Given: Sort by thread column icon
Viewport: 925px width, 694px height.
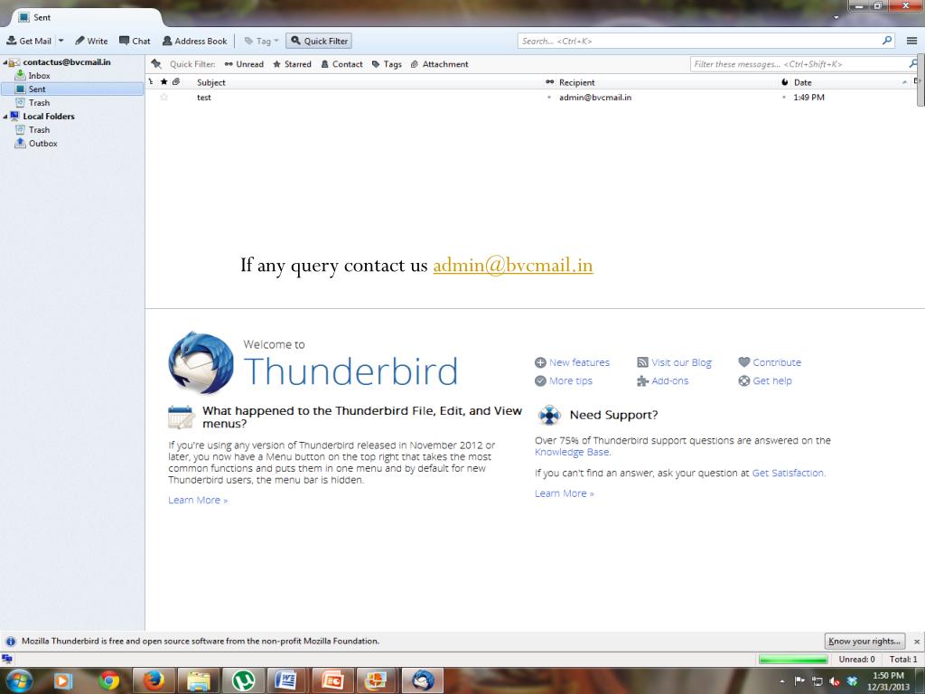Looking at the screenshot, I should pyautogui.click(x=151, y=82).
